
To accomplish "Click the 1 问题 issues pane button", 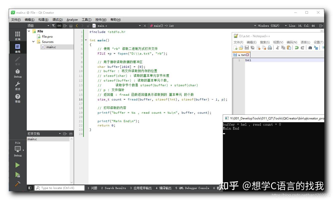I will [x=92, y=188].
